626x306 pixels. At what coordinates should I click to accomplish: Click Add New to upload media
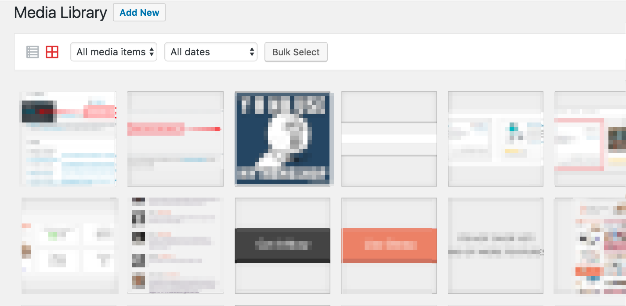pyautogui.click(x=139, y=13)
